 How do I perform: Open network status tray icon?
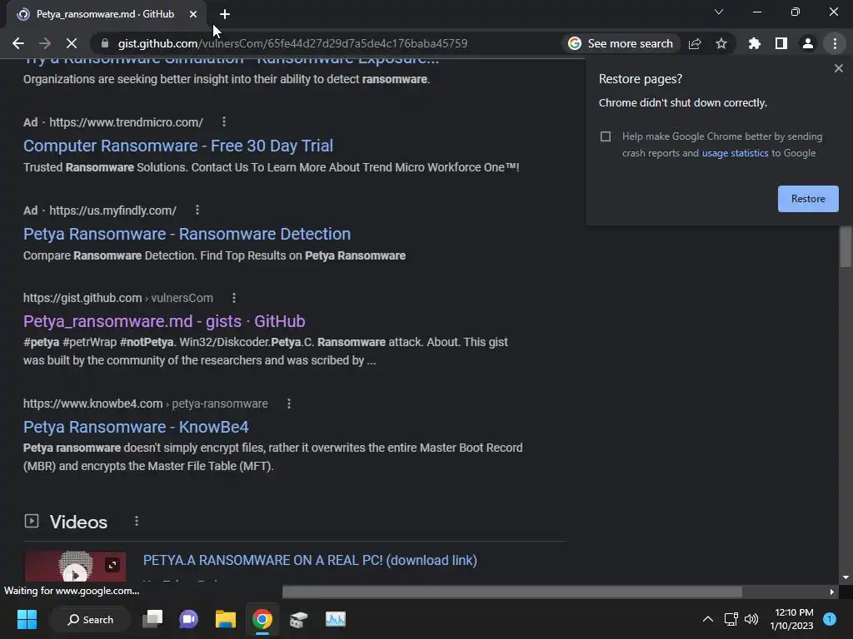click(x=731, y=619)
